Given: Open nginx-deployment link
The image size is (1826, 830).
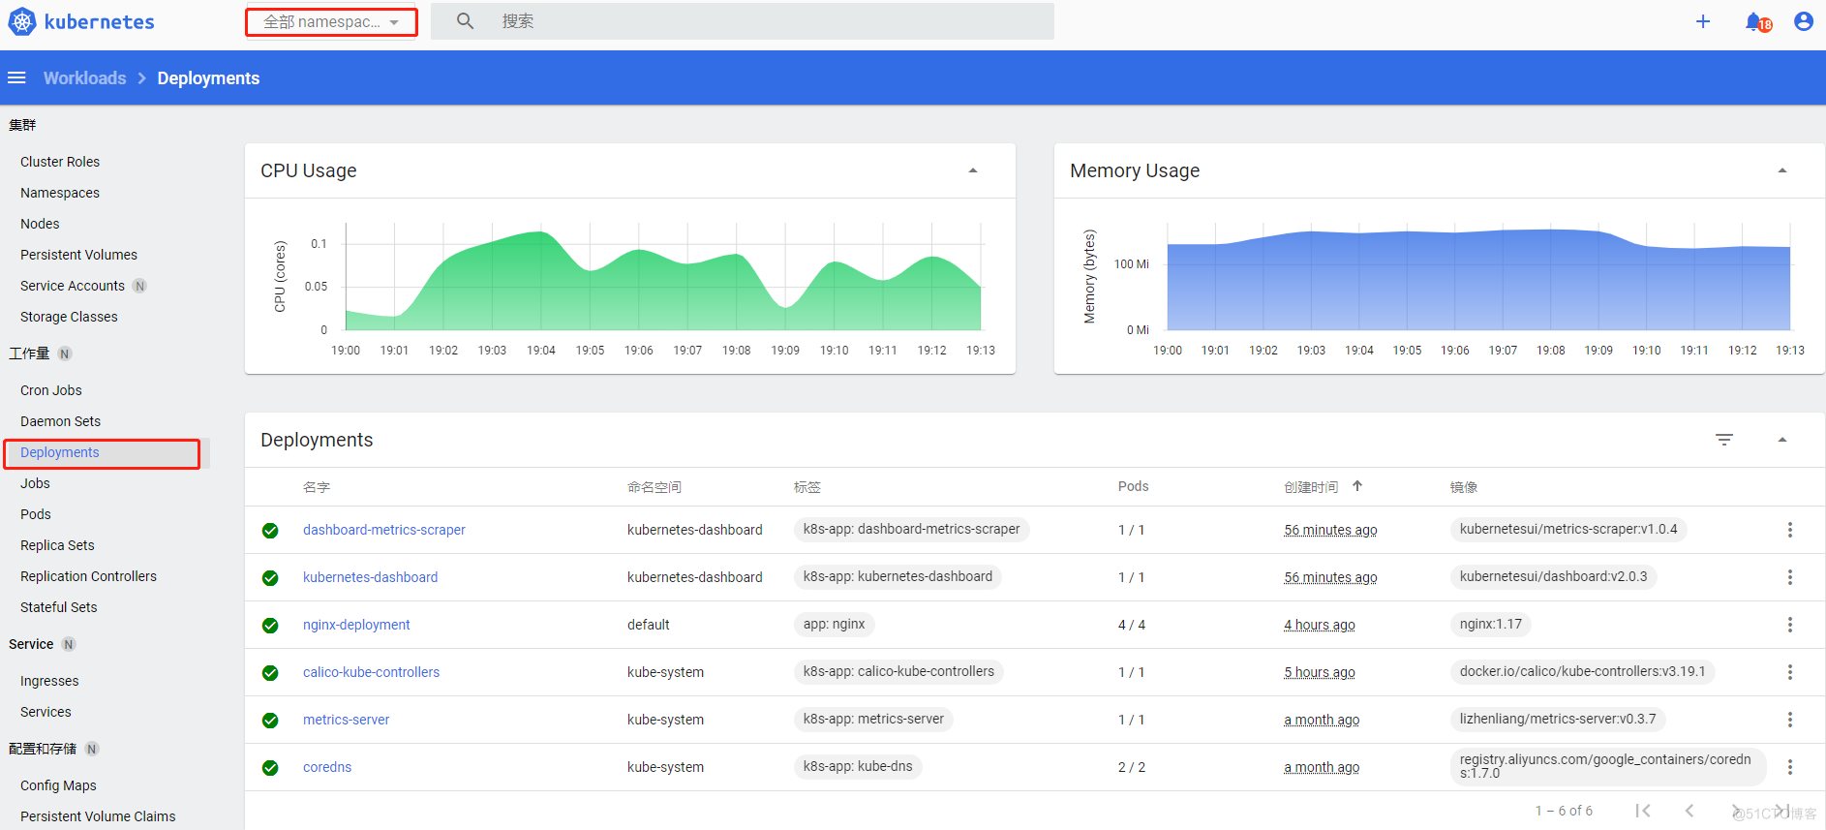Looking at the screenshot, I should tap(356, 625).
